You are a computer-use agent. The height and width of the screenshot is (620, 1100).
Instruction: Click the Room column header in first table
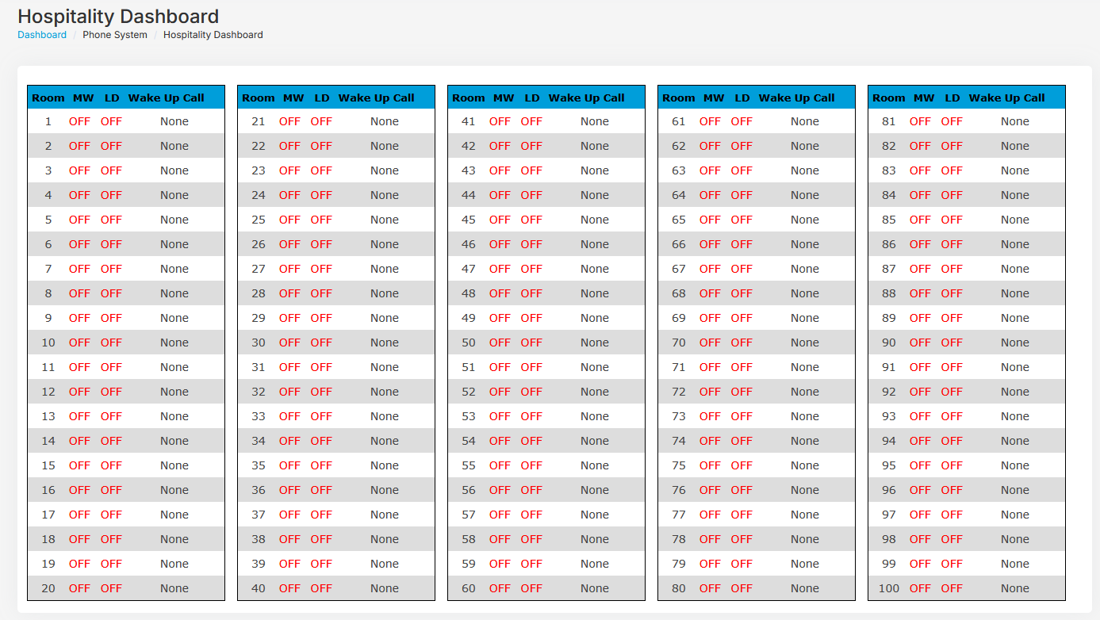coord(48,97)
